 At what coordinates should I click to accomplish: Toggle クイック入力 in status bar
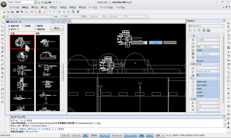131,135
